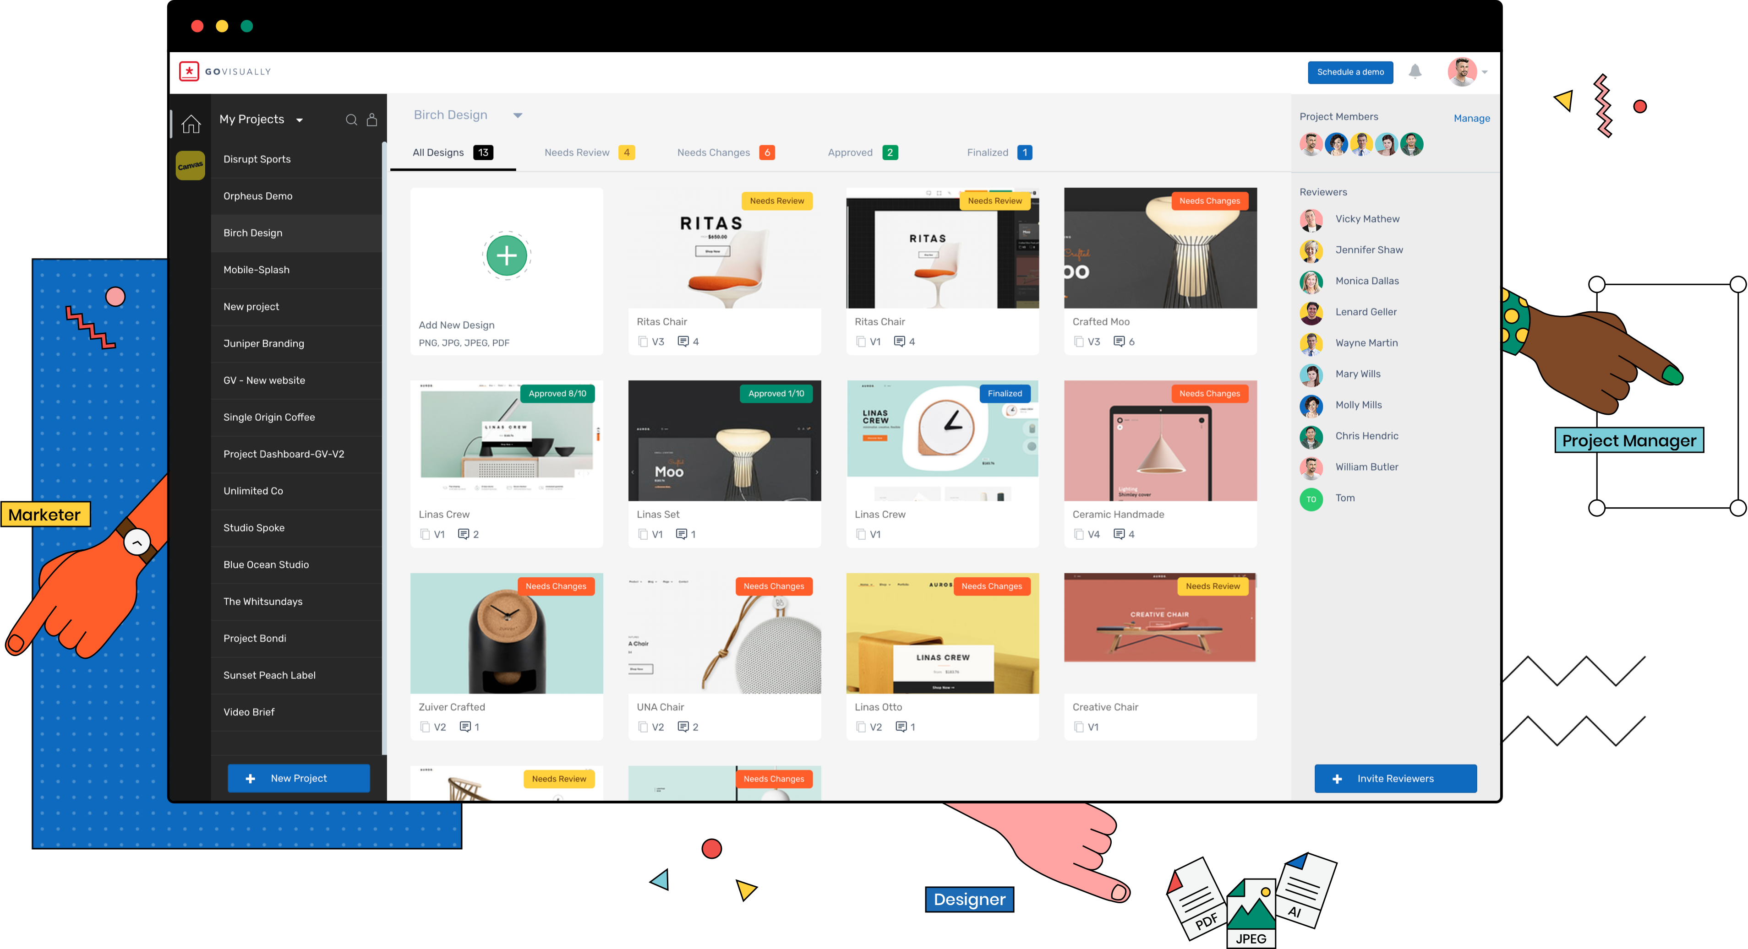Click Manage link beside Project Members
The height and width of the screenshot is (949, 1748).
[1471, 117]
